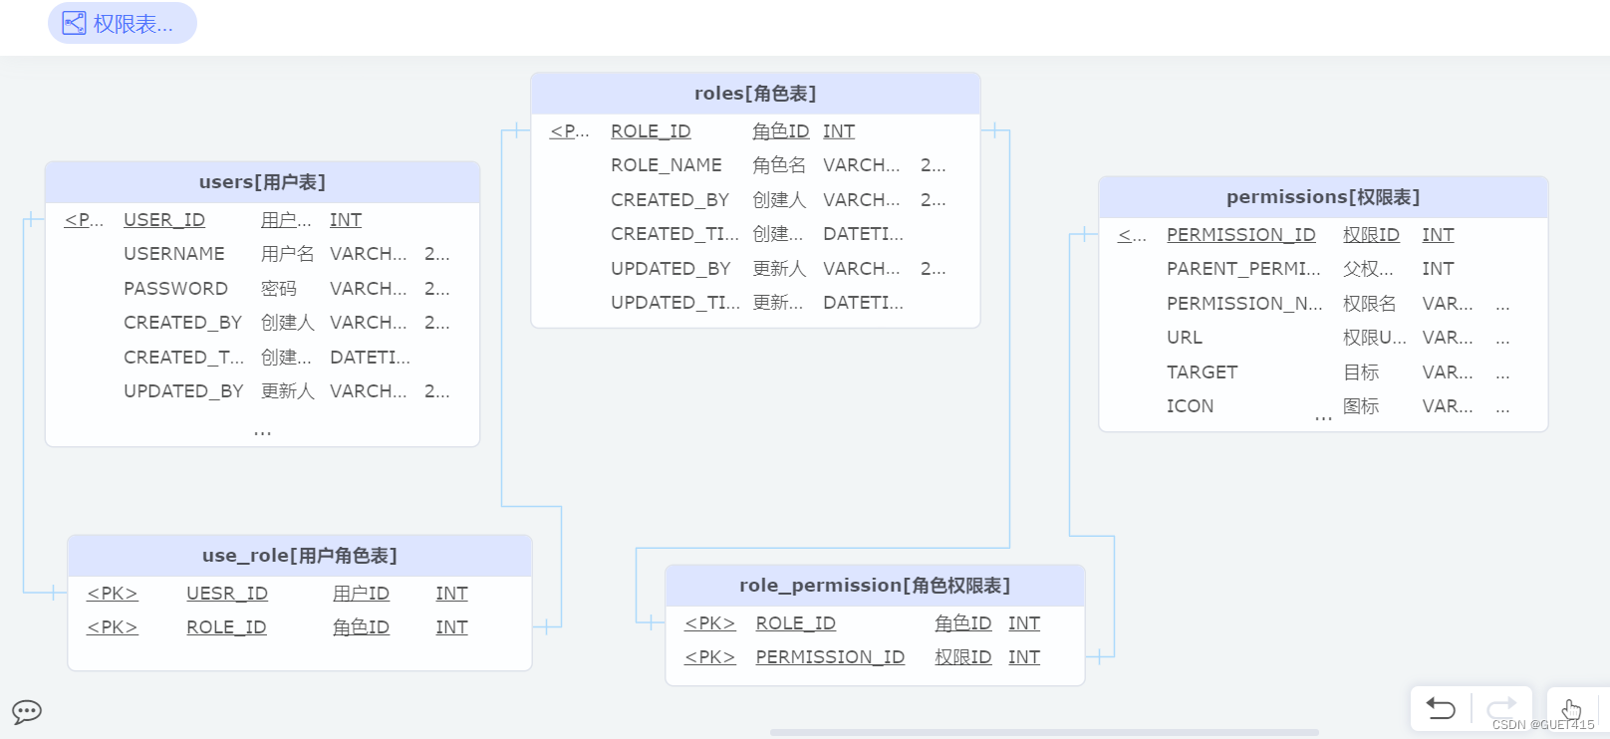Click URL field in permissions table

coord(1185,338)
